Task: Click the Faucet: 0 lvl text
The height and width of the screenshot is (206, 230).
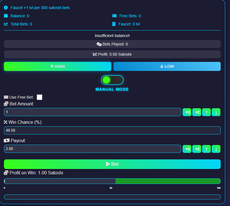Action: tap(129, 24)
